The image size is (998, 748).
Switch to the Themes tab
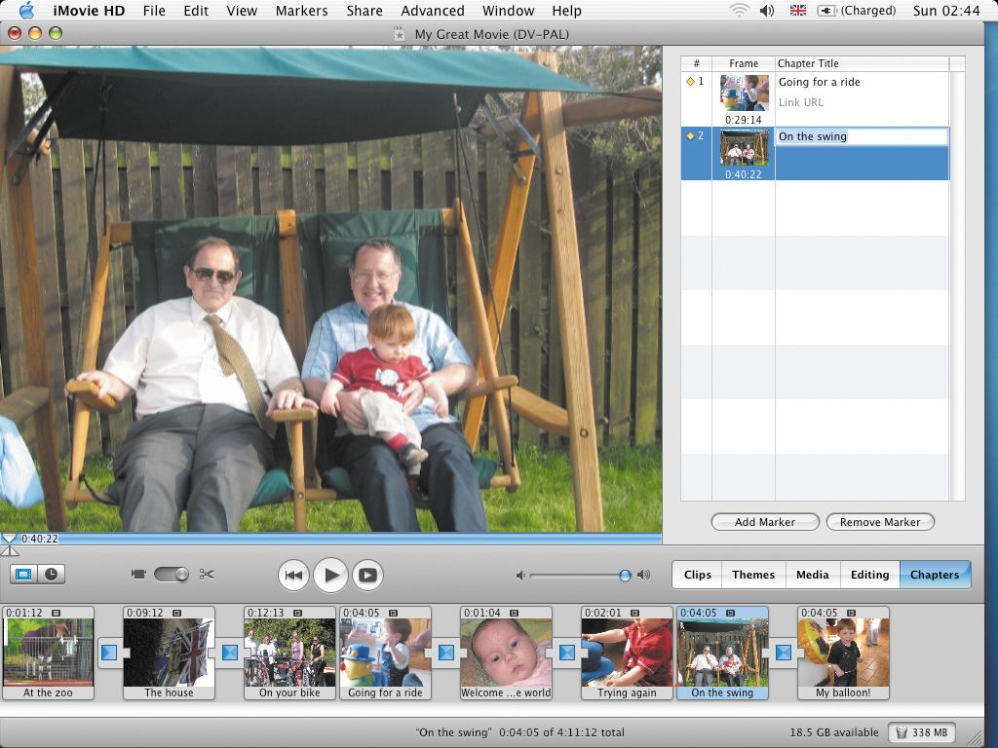click(x=753, y=575)
